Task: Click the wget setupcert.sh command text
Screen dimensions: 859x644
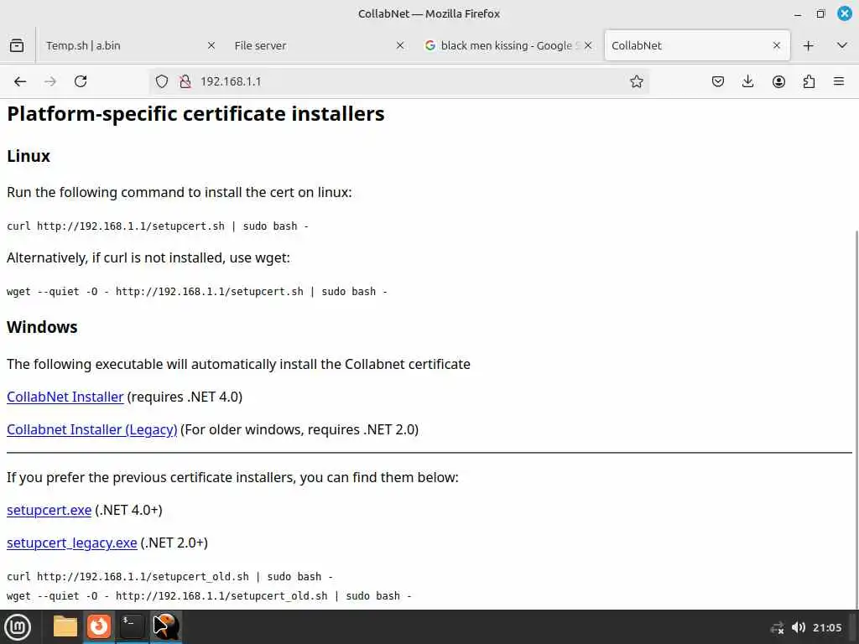Action: 197,292
